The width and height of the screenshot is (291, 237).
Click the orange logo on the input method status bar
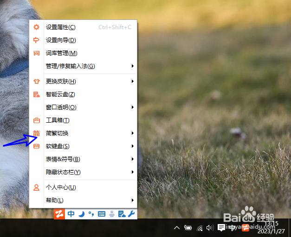pos(59,214)
